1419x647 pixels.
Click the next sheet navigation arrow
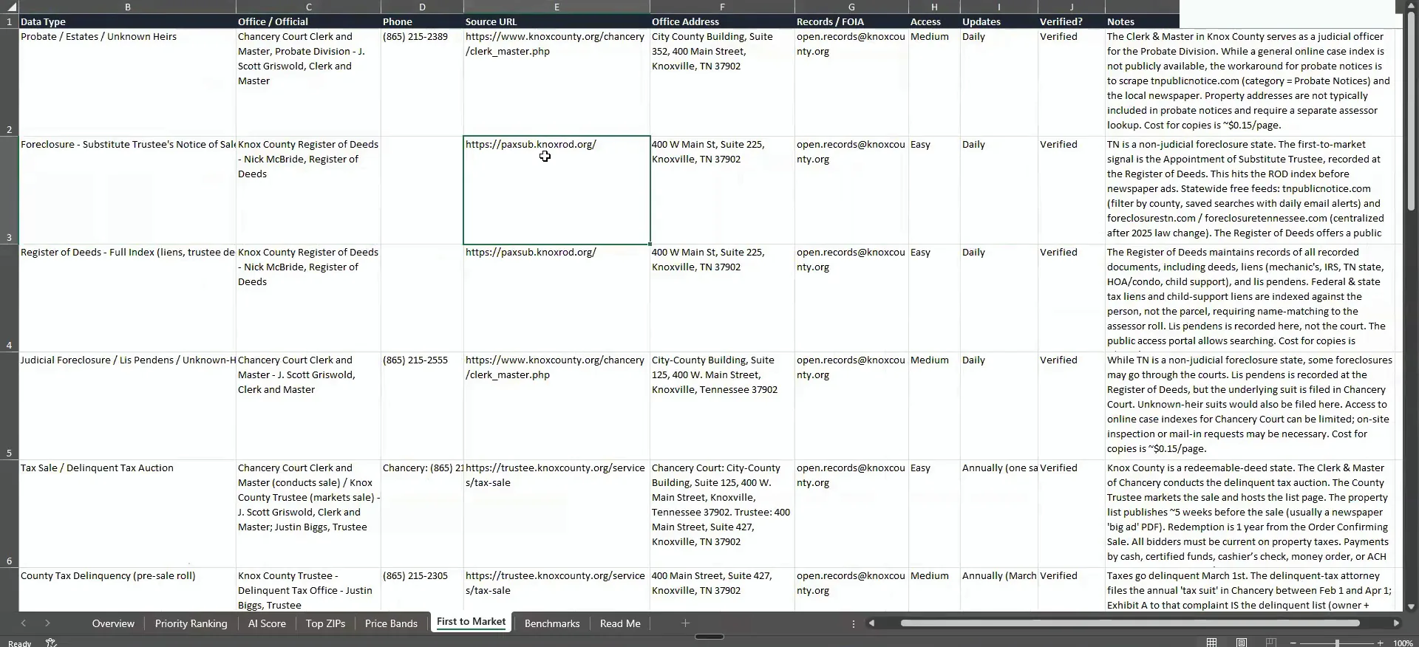point(47,623)
